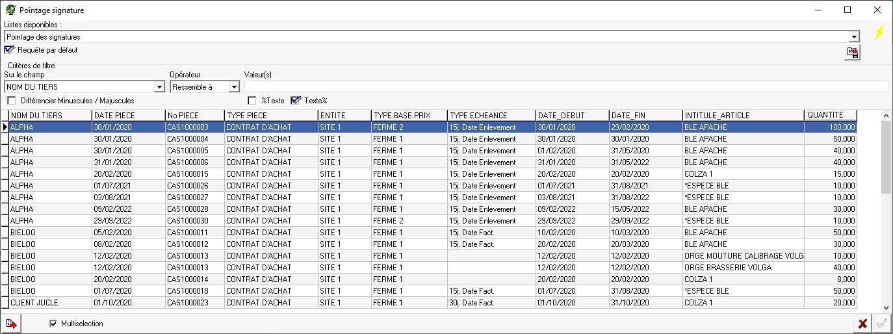
Task: Expand the Listes disponibles dropdown
Action: pos(854,37)
